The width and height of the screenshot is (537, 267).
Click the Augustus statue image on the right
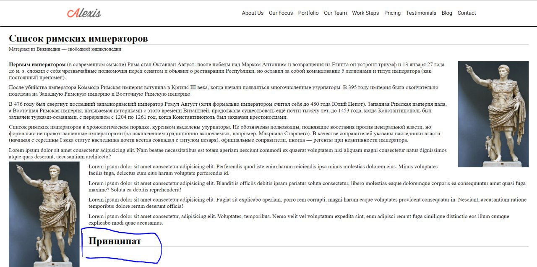[x=493, y=114]
